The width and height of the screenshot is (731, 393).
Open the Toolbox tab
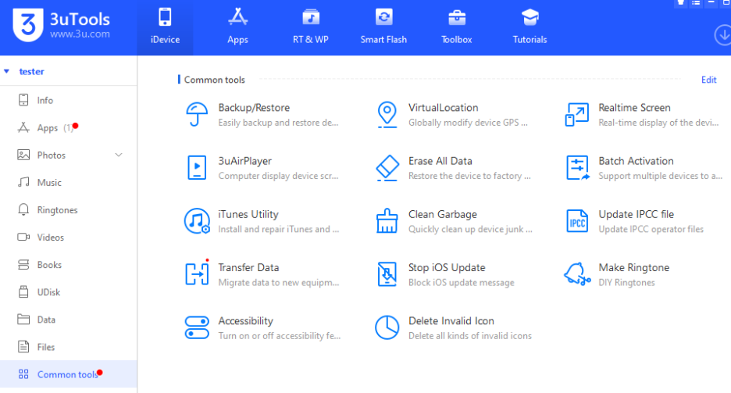pos(456,27)
